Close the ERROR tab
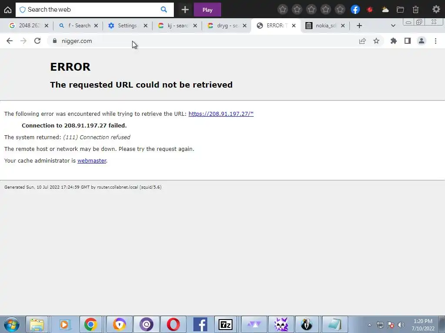Image resolution: width=445 pixels, height=333 pixels. (x=294, y=26)
